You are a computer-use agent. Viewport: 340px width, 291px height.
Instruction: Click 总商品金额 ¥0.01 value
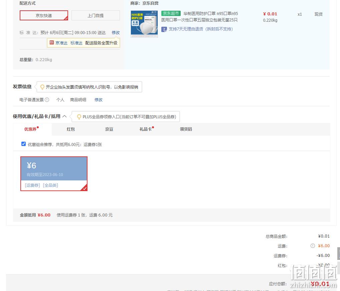click(324, 236)
